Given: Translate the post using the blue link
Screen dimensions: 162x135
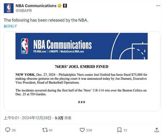Looking at the screenshot, I should (x=10, y=26).
